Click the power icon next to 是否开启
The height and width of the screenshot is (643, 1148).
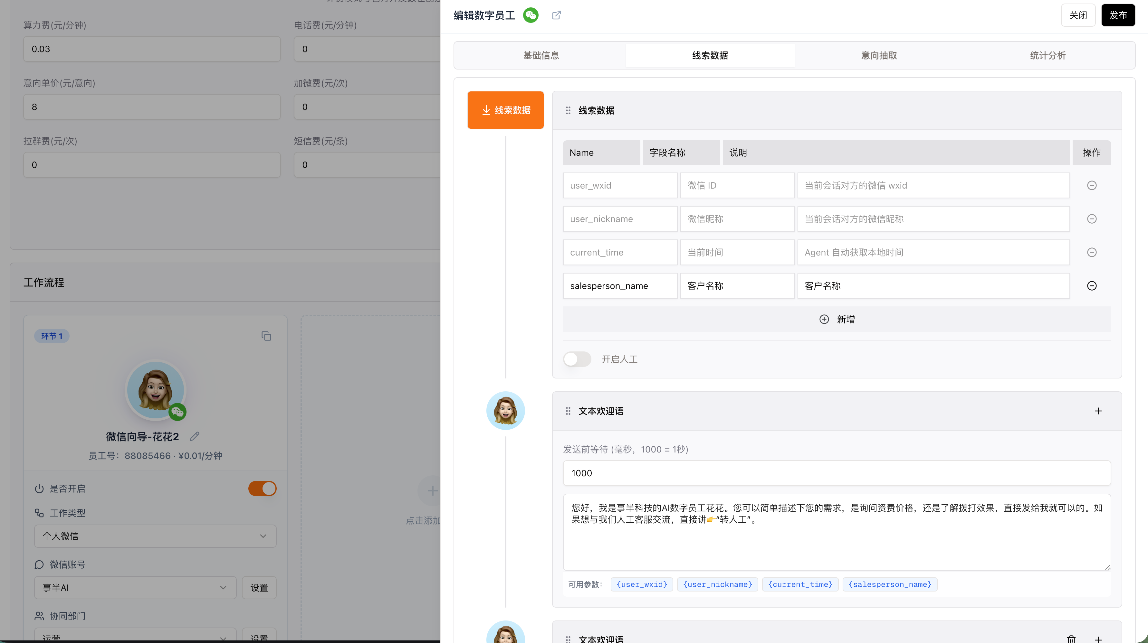pos(39,489)
